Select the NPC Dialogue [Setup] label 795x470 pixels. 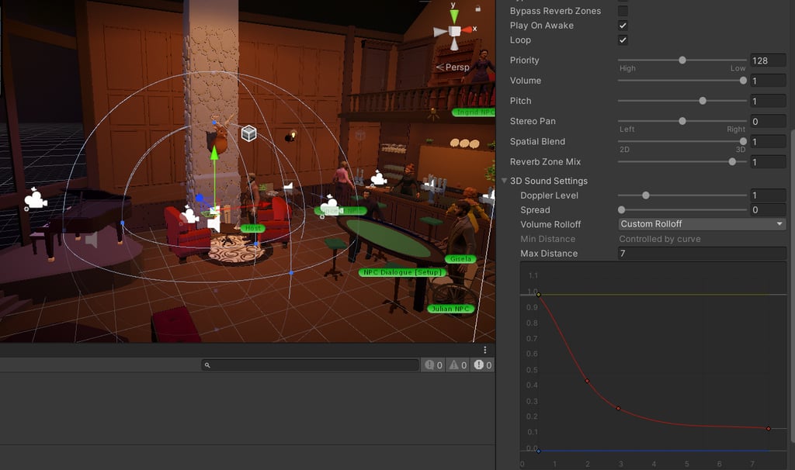402,272
